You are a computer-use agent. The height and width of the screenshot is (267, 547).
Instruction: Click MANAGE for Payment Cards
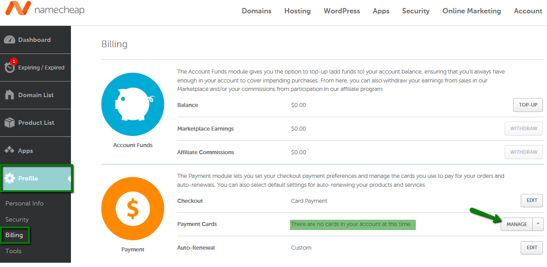click(517, 224)
